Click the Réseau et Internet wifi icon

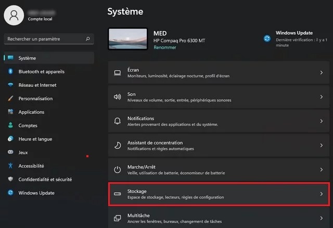coord(10,85)
